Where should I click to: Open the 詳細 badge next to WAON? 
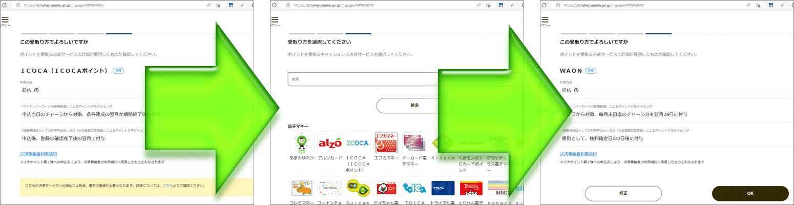click(591, 71)
